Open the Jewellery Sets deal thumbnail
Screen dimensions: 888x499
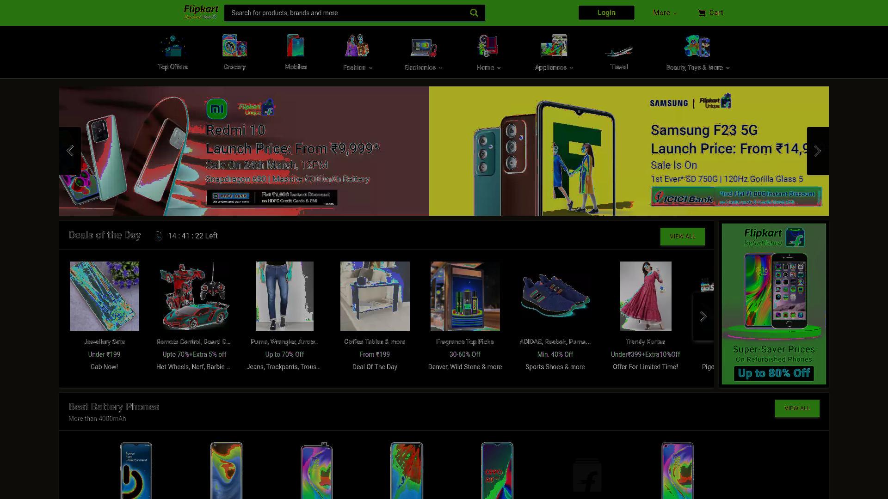coord(104,296)
